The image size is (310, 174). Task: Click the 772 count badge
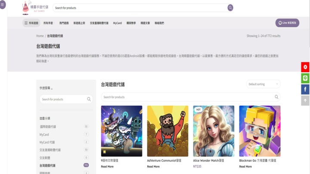(86, 165)
